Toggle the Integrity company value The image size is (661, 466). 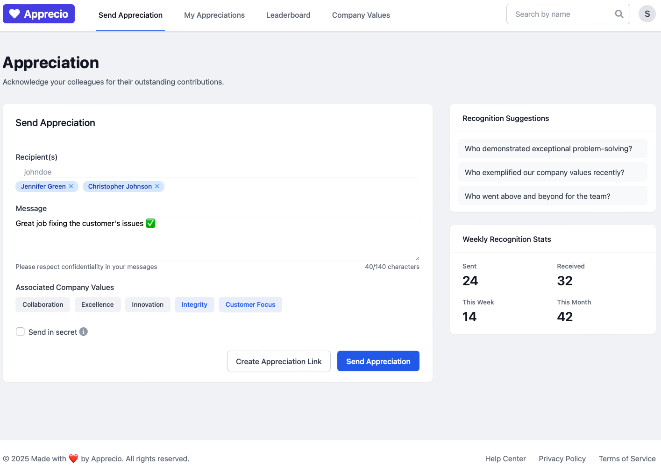(x=194, y=305)
